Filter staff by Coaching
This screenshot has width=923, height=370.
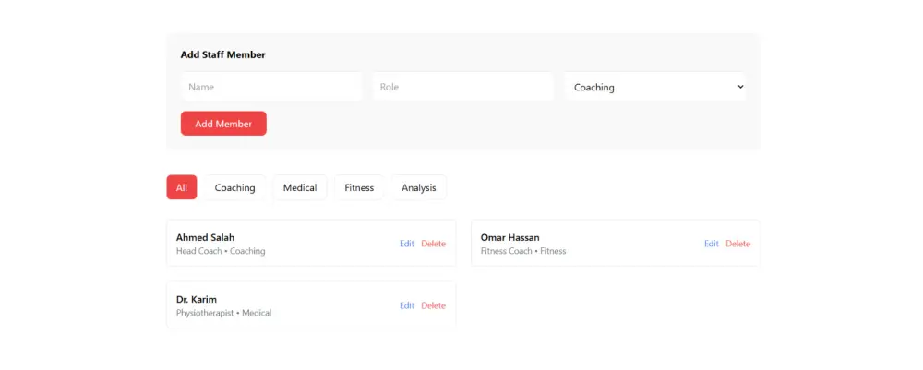click(x=234, y=187)
